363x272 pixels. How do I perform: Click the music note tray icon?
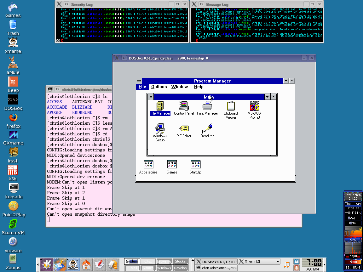(x=287, y=264)
